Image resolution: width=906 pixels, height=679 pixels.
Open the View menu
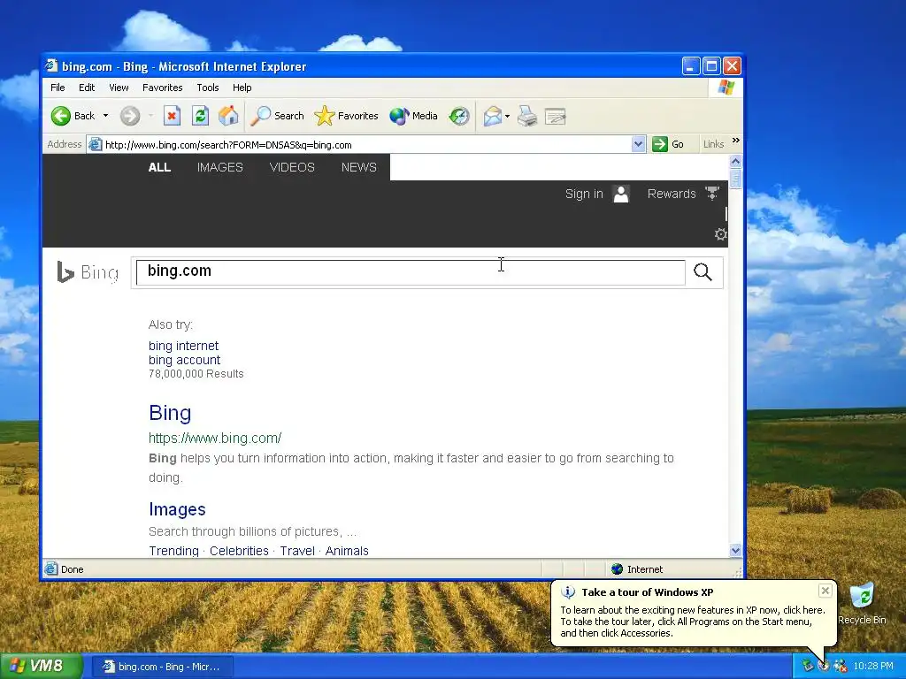coord(119,88)
